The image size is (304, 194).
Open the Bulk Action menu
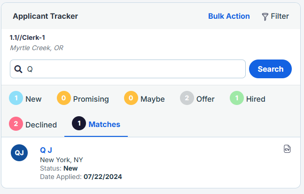click(x=229, y=16)
